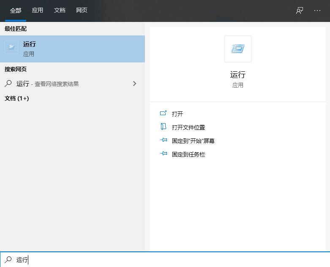Click the search text box containing 运行

169,260
